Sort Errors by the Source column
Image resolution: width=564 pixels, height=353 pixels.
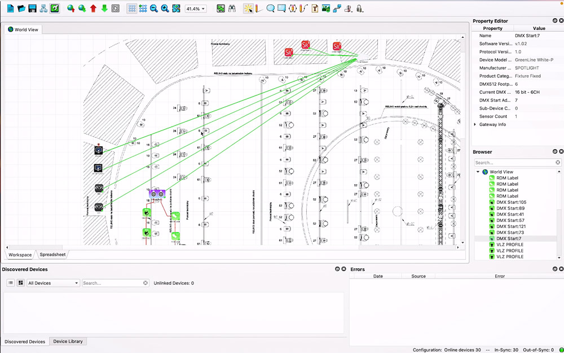418,276
